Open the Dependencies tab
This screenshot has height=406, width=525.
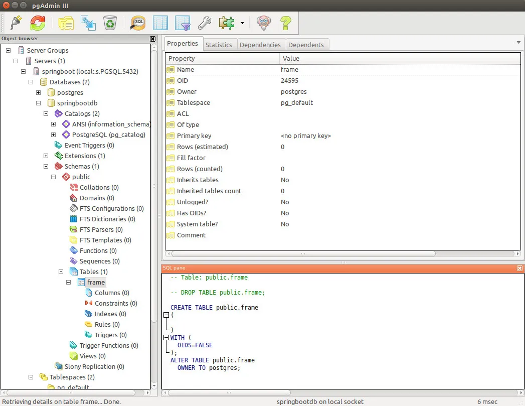coord(260,45)
